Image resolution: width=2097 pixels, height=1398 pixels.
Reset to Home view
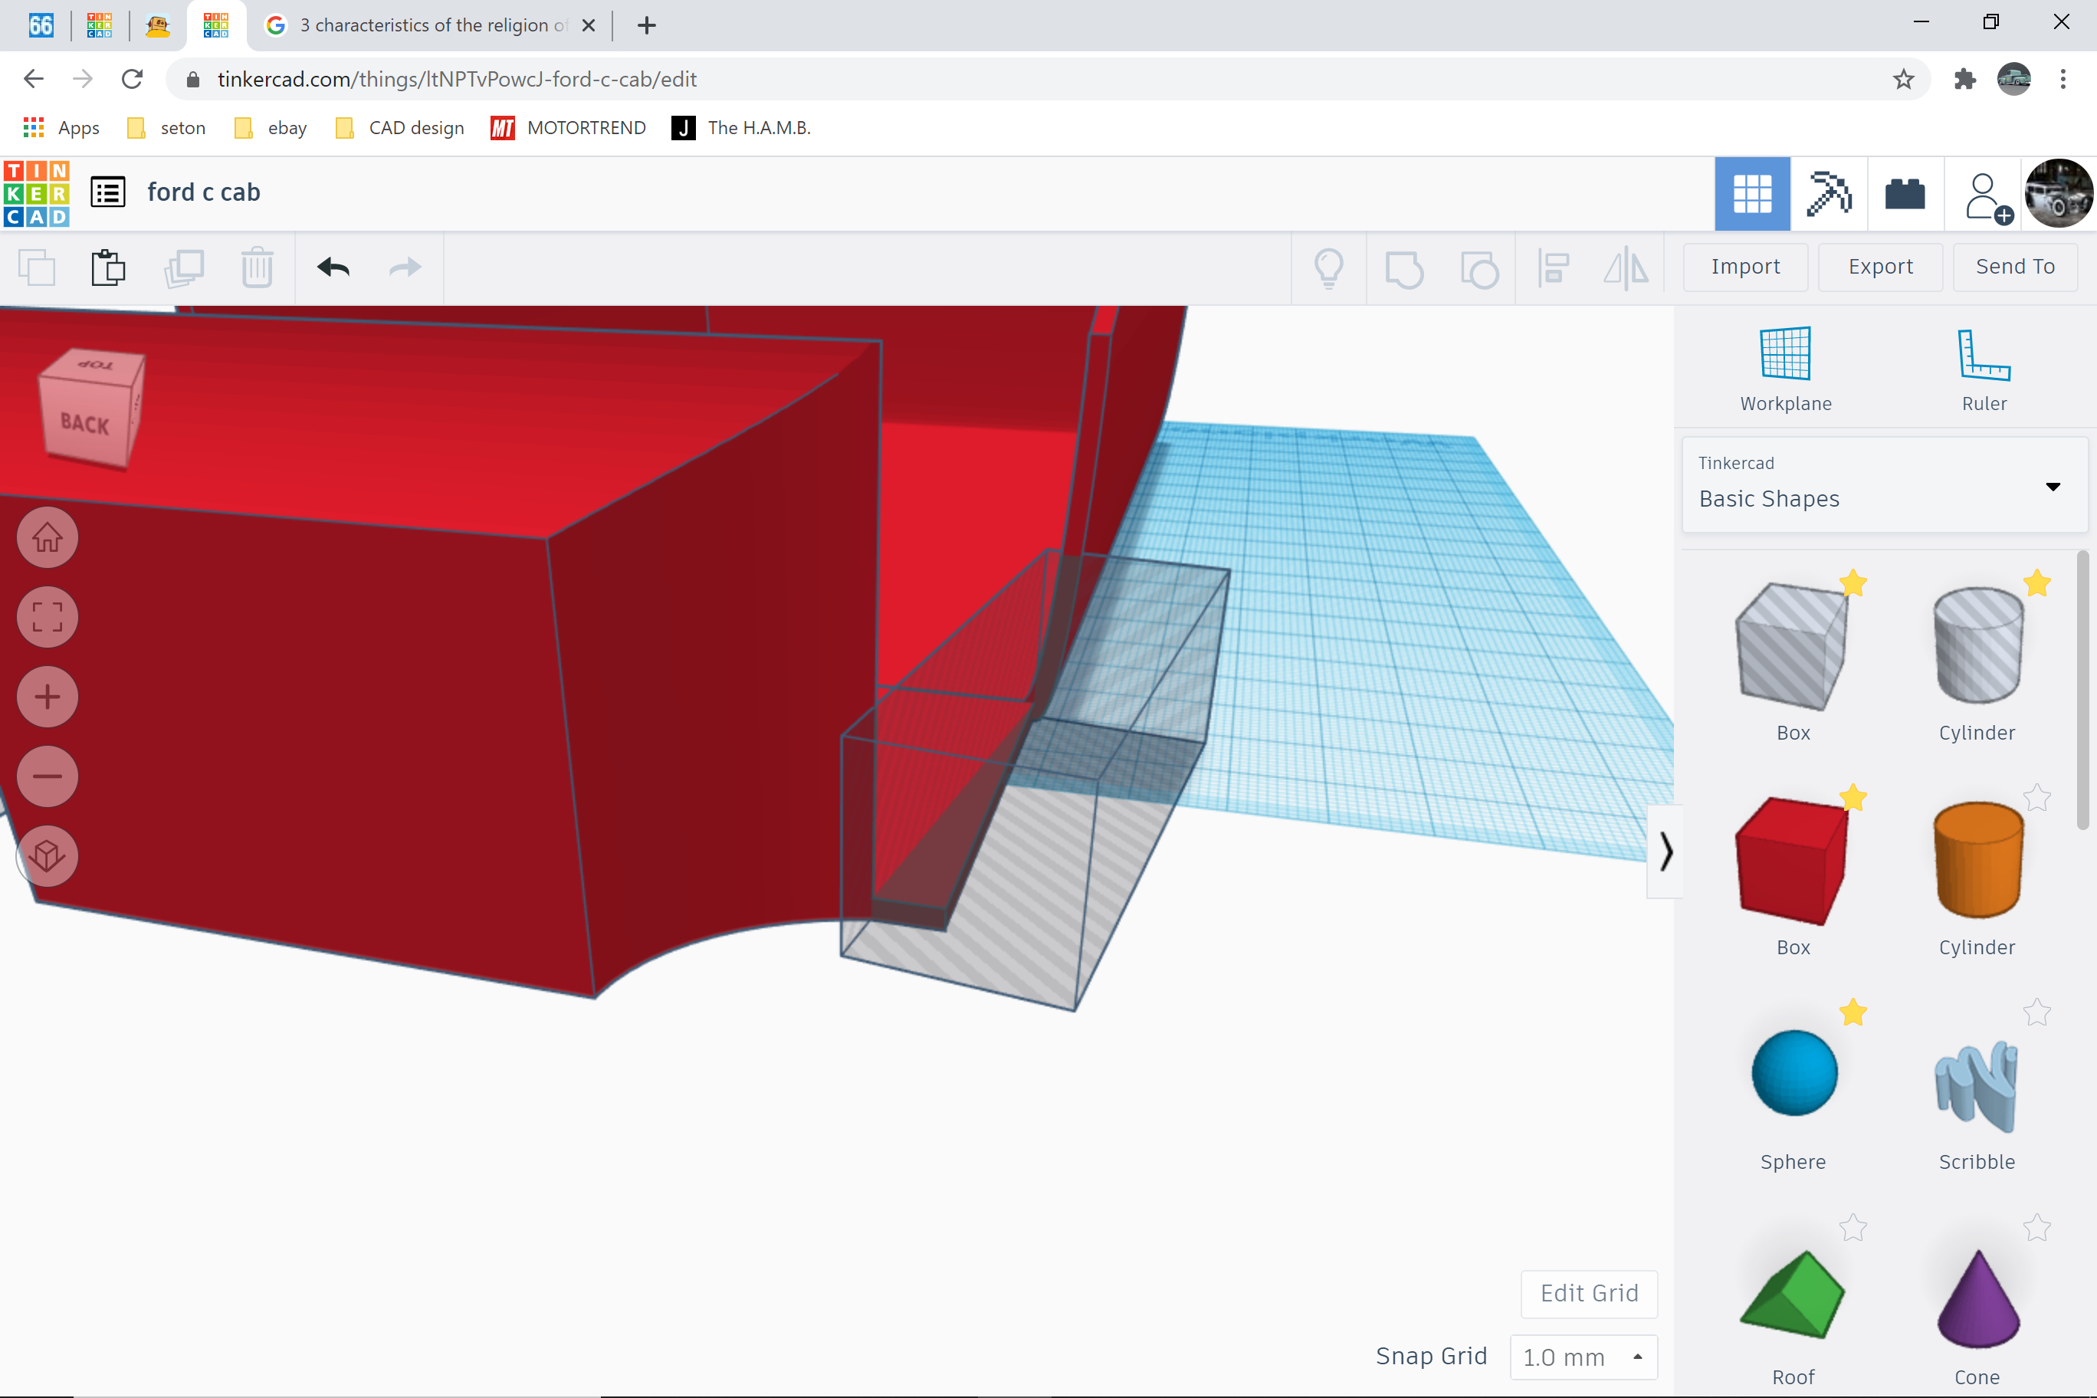click(48, 537)
